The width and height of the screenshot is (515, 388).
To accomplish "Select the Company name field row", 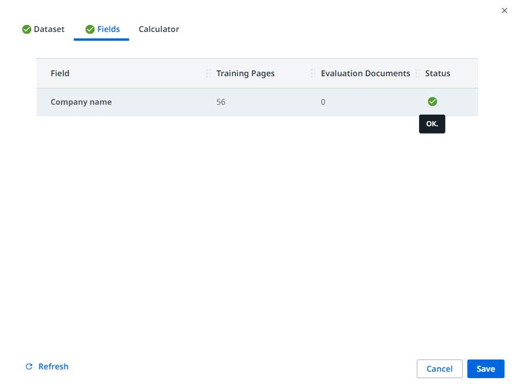I will 81,102.
